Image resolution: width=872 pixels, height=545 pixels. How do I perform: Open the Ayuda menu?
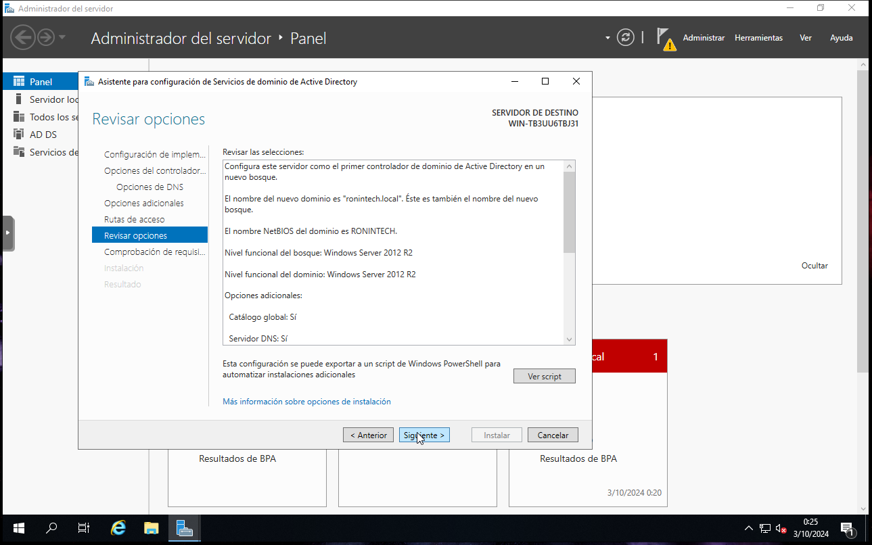841,38
